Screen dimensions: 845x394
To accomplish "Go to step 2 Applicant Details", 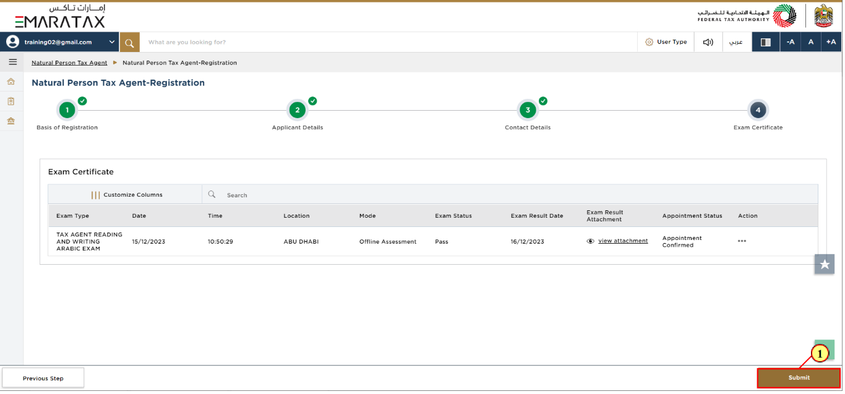I will 298,110.
